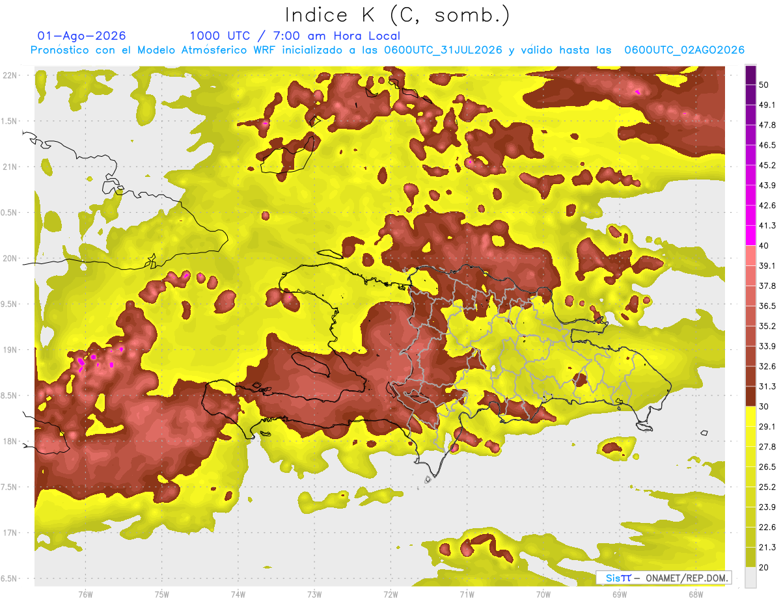Viewport: 781px width, 603px height.
Task: Click the '75W' longitude axis label
Action: 162,594
